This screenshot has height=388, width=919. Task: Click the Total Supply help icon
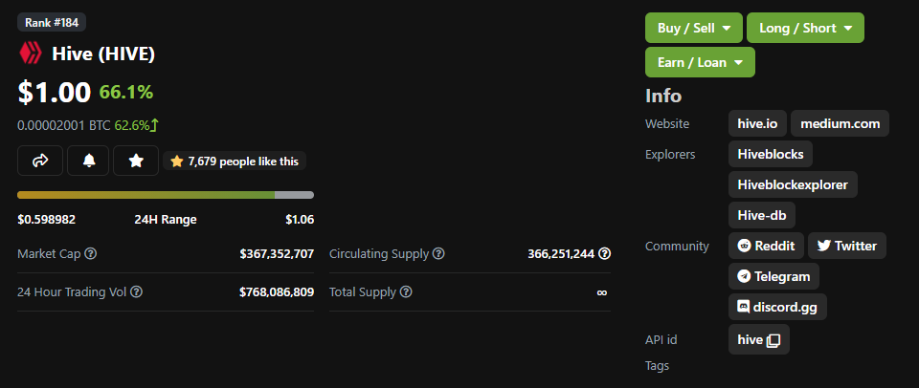pos(406,291)
